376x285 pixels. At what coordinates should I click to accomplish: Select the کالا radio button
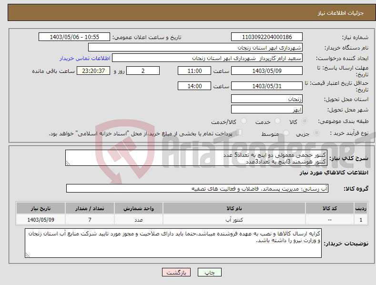(x=305, y=121)
